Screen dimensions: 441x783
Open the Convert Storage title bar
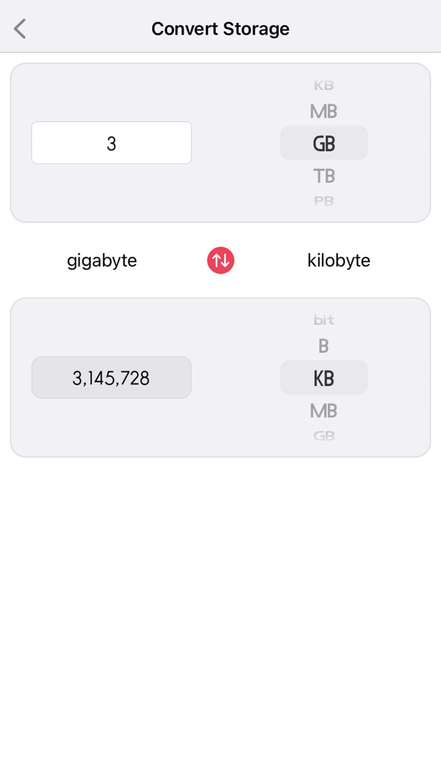(x=220, y=28)
